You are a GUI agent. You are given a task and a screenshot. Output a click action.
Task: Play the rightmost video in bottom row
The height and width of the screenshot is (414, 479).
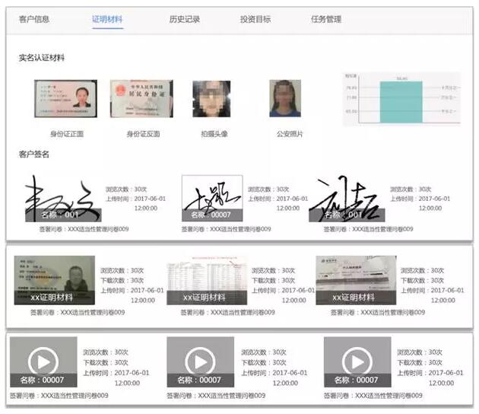(357, 360)
